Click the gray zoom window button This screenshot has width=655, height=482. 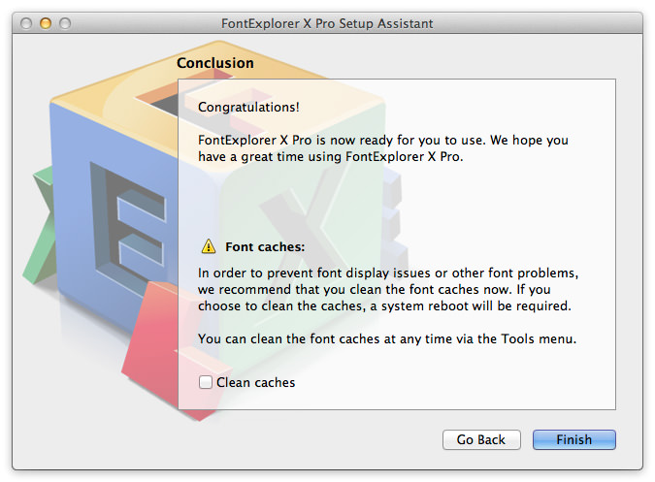click(65, 23)
